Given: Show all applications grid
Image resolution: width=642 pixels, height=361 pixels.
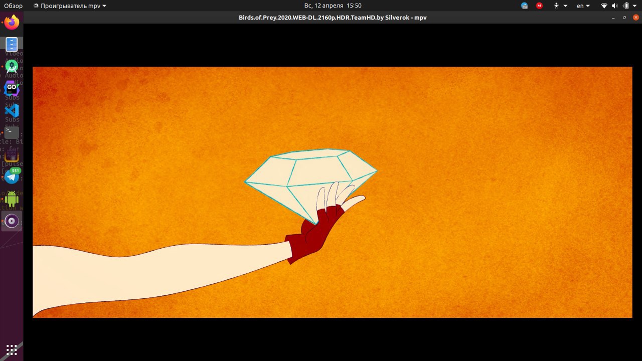Looking at the screenshot, I should (12, 349).
